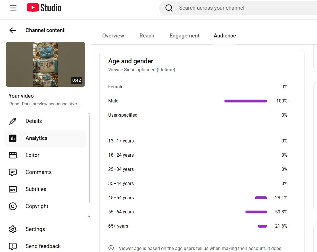Click the Send feedback exclamation icon
This screenshot has height=252, width=317.
tap(13, 246)
